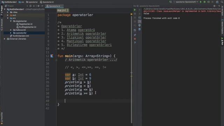
Task: Open Degiskenler.kt in project tree
Action: 24,24
